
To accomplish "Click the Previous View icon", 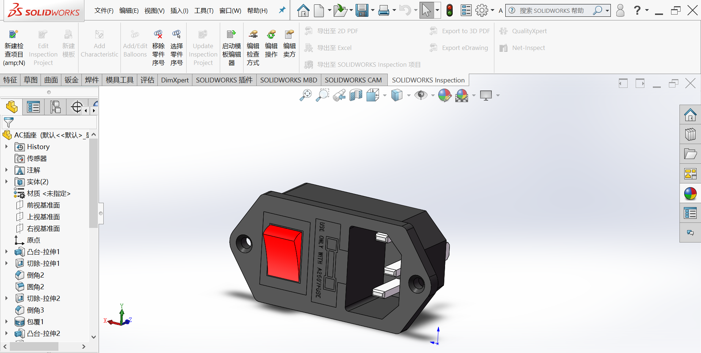I will pos(339,96).
